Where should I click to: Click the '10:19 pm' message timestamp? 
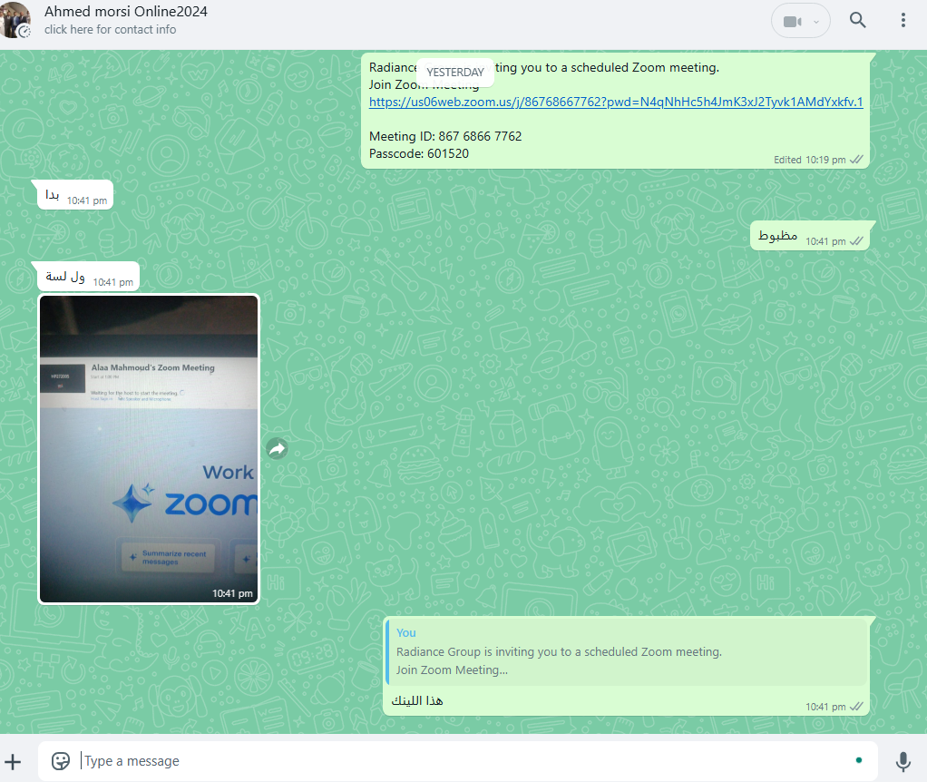pyautogui.click(x=825, y=161)
